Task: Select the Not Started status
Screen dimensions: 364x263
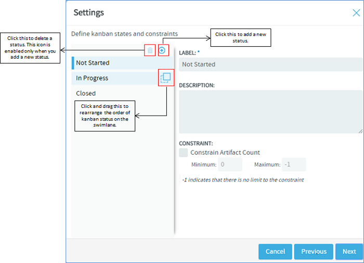Action: (x=122, y=63)
